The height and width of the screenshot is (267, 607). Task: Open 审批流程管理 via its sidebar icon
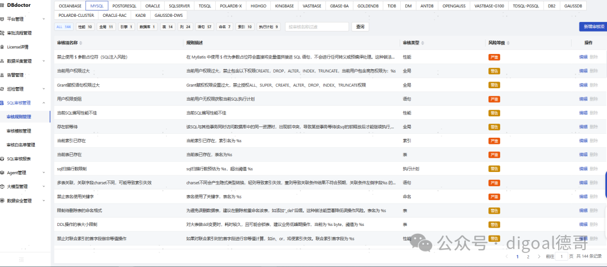coord(3,33)
